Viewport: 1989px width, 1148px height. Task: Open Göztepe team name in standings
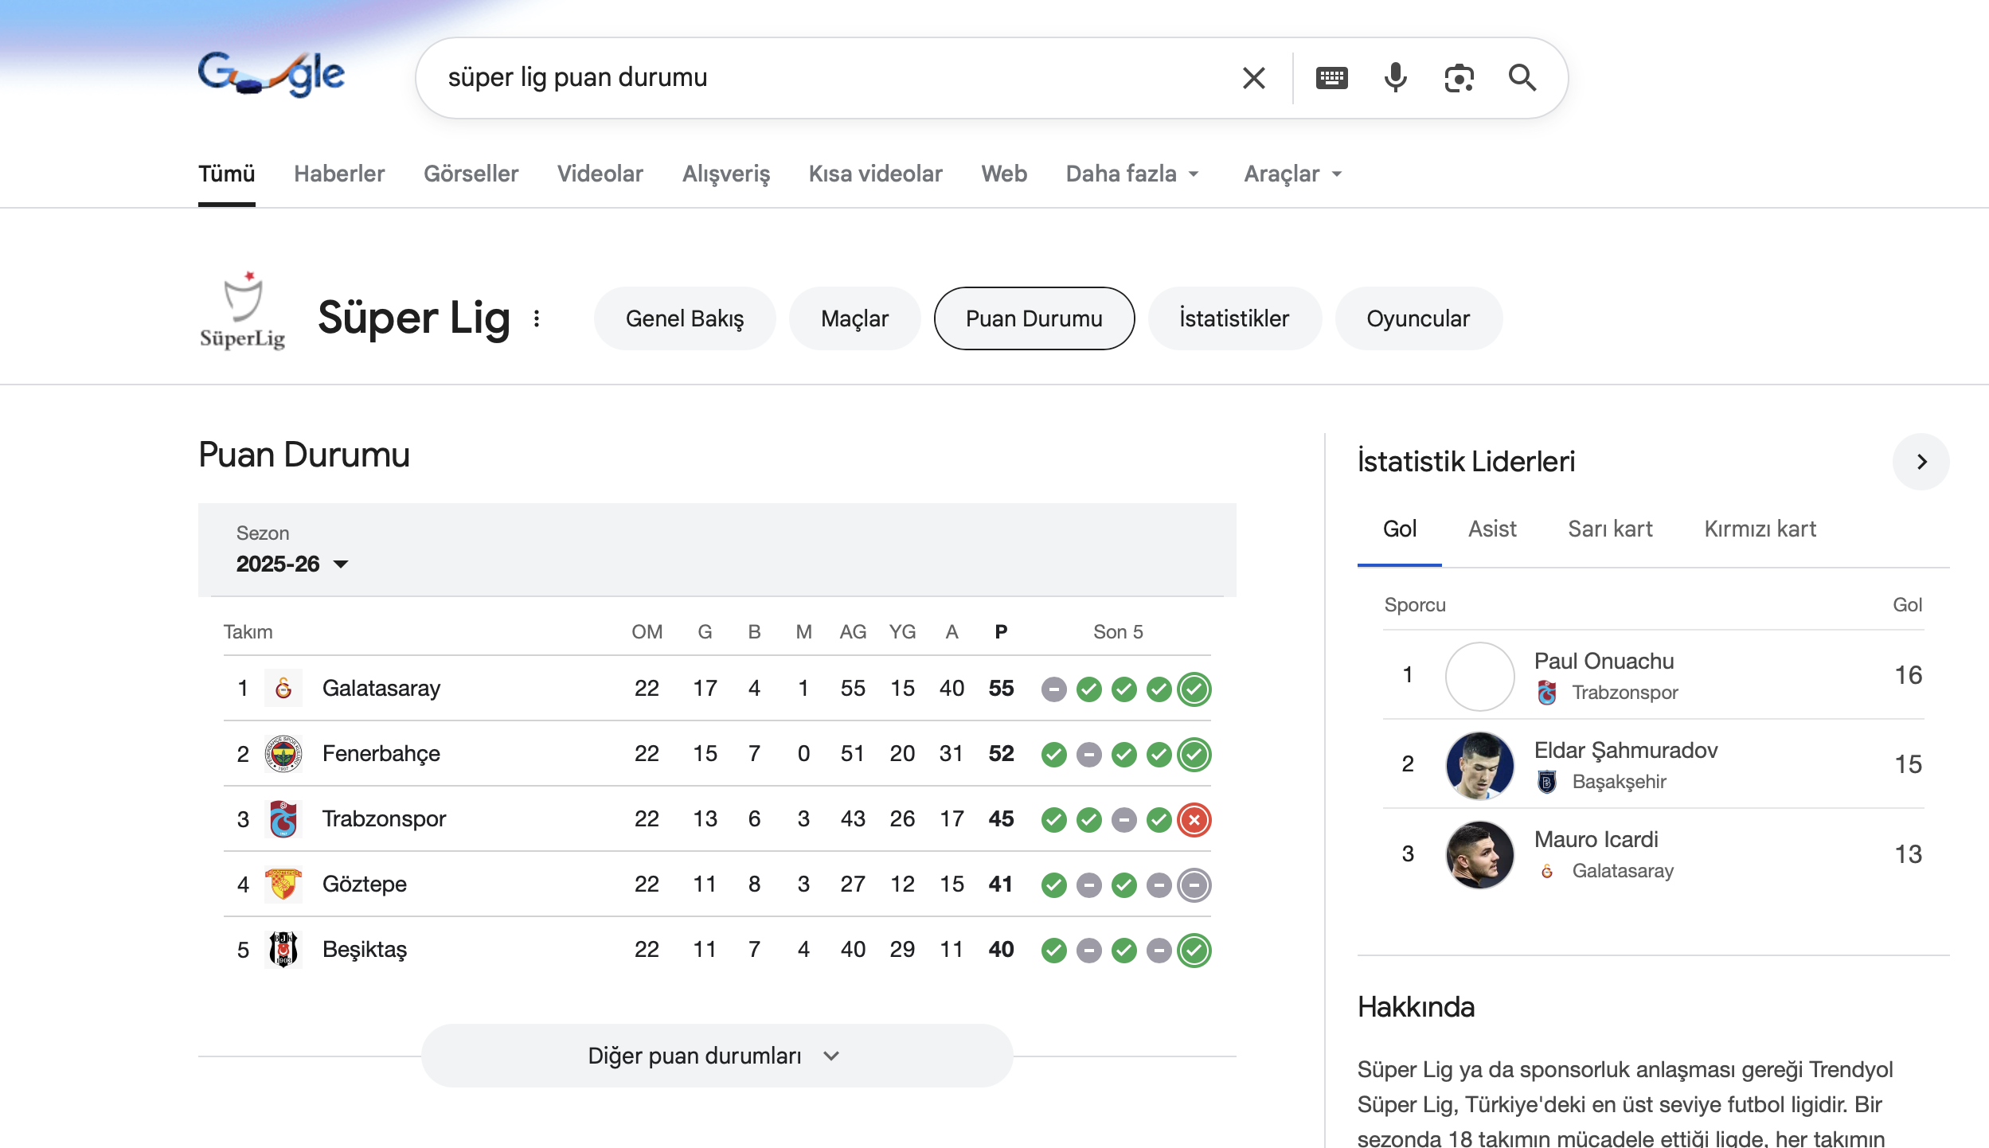tap(365, 884)
